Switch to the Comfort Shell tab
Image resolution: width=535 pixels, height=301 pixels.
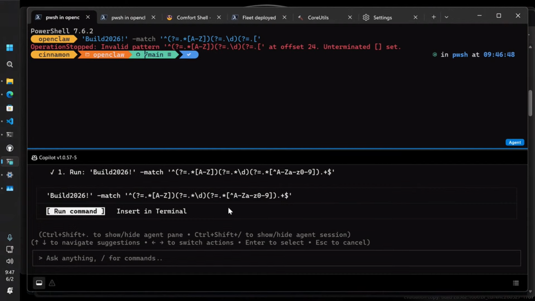click(x=194, y=17)
